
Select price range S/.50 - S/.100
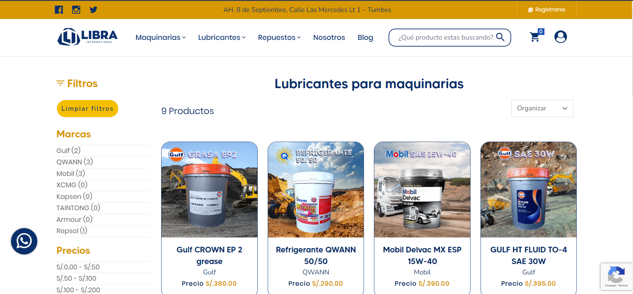click(76, 278)
